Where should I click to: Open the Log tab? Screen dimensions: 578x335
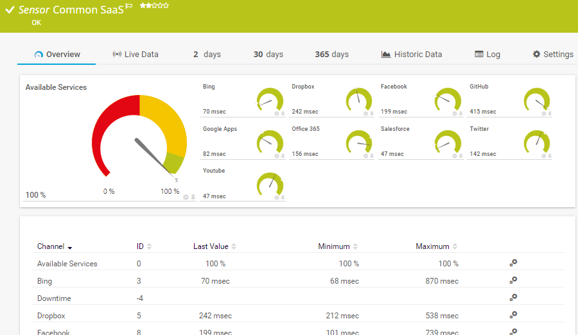[x=487, y=54]
